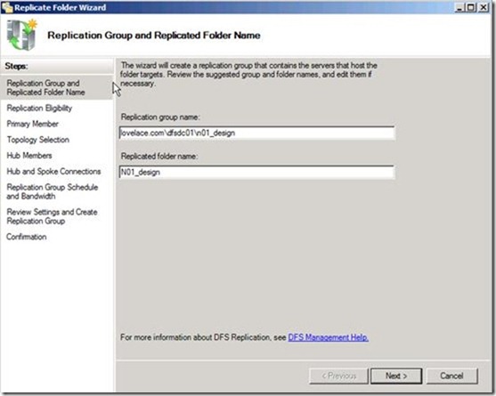Select the Confirmation step
Image resolution: width=496 pixels, height=396 pixels.
27,237
